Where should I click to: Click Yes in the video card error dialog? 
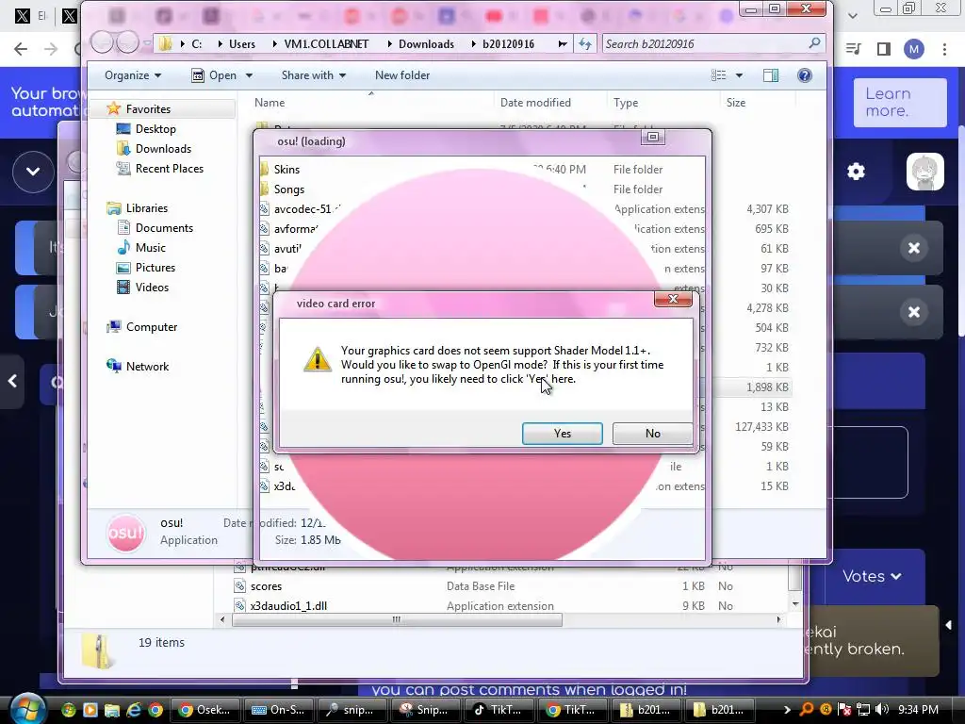562,434
